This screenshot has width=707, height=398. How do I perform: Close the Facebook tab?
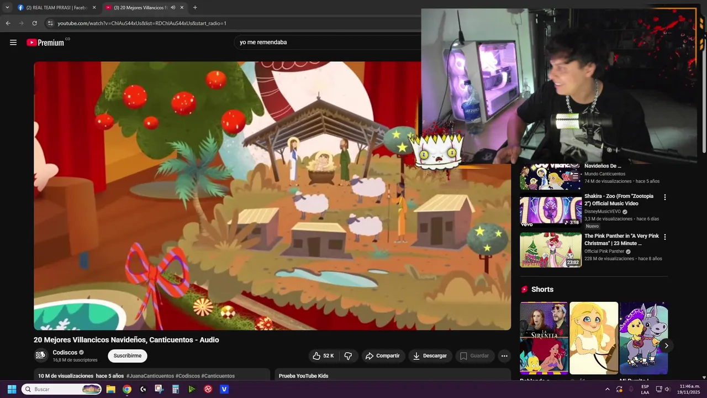pyautogui.click(x=94, y=8)
